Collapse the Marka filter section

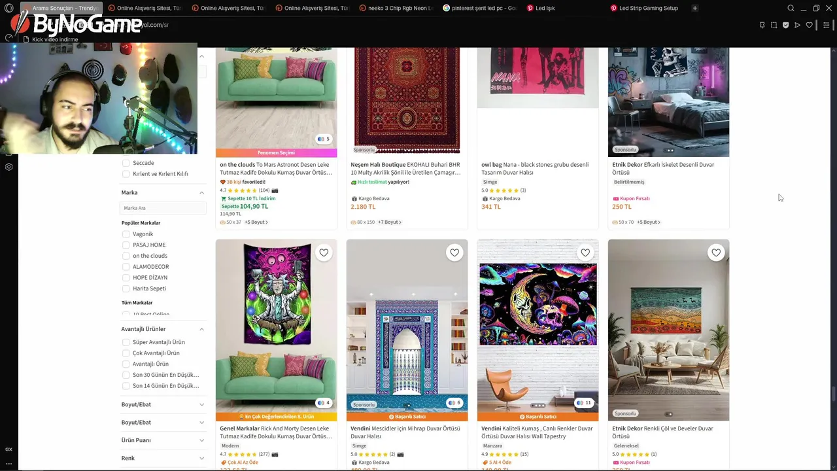pyautogui.click(x=201, y=193)
